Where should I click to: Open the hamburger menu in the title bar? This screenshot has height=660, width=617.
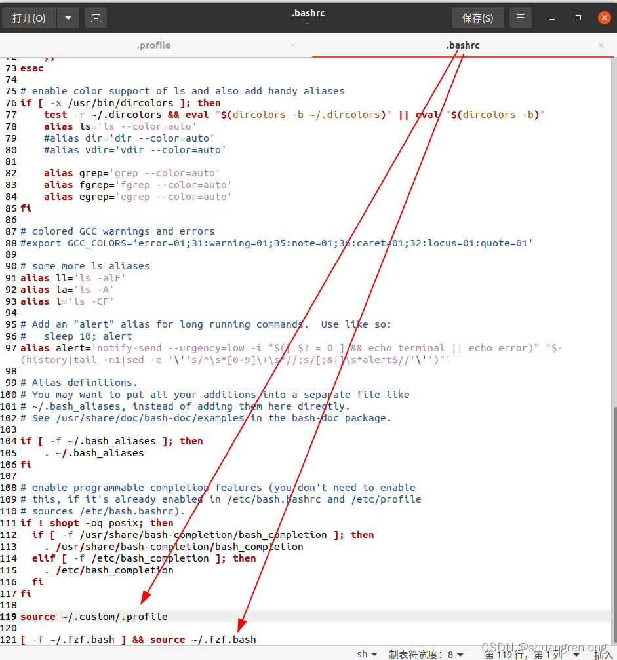(x=521, y=18)
